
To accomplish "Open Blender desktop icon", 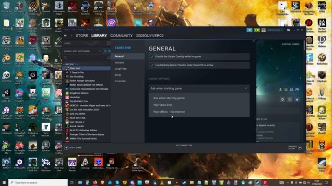I will (x=6, y=59).
